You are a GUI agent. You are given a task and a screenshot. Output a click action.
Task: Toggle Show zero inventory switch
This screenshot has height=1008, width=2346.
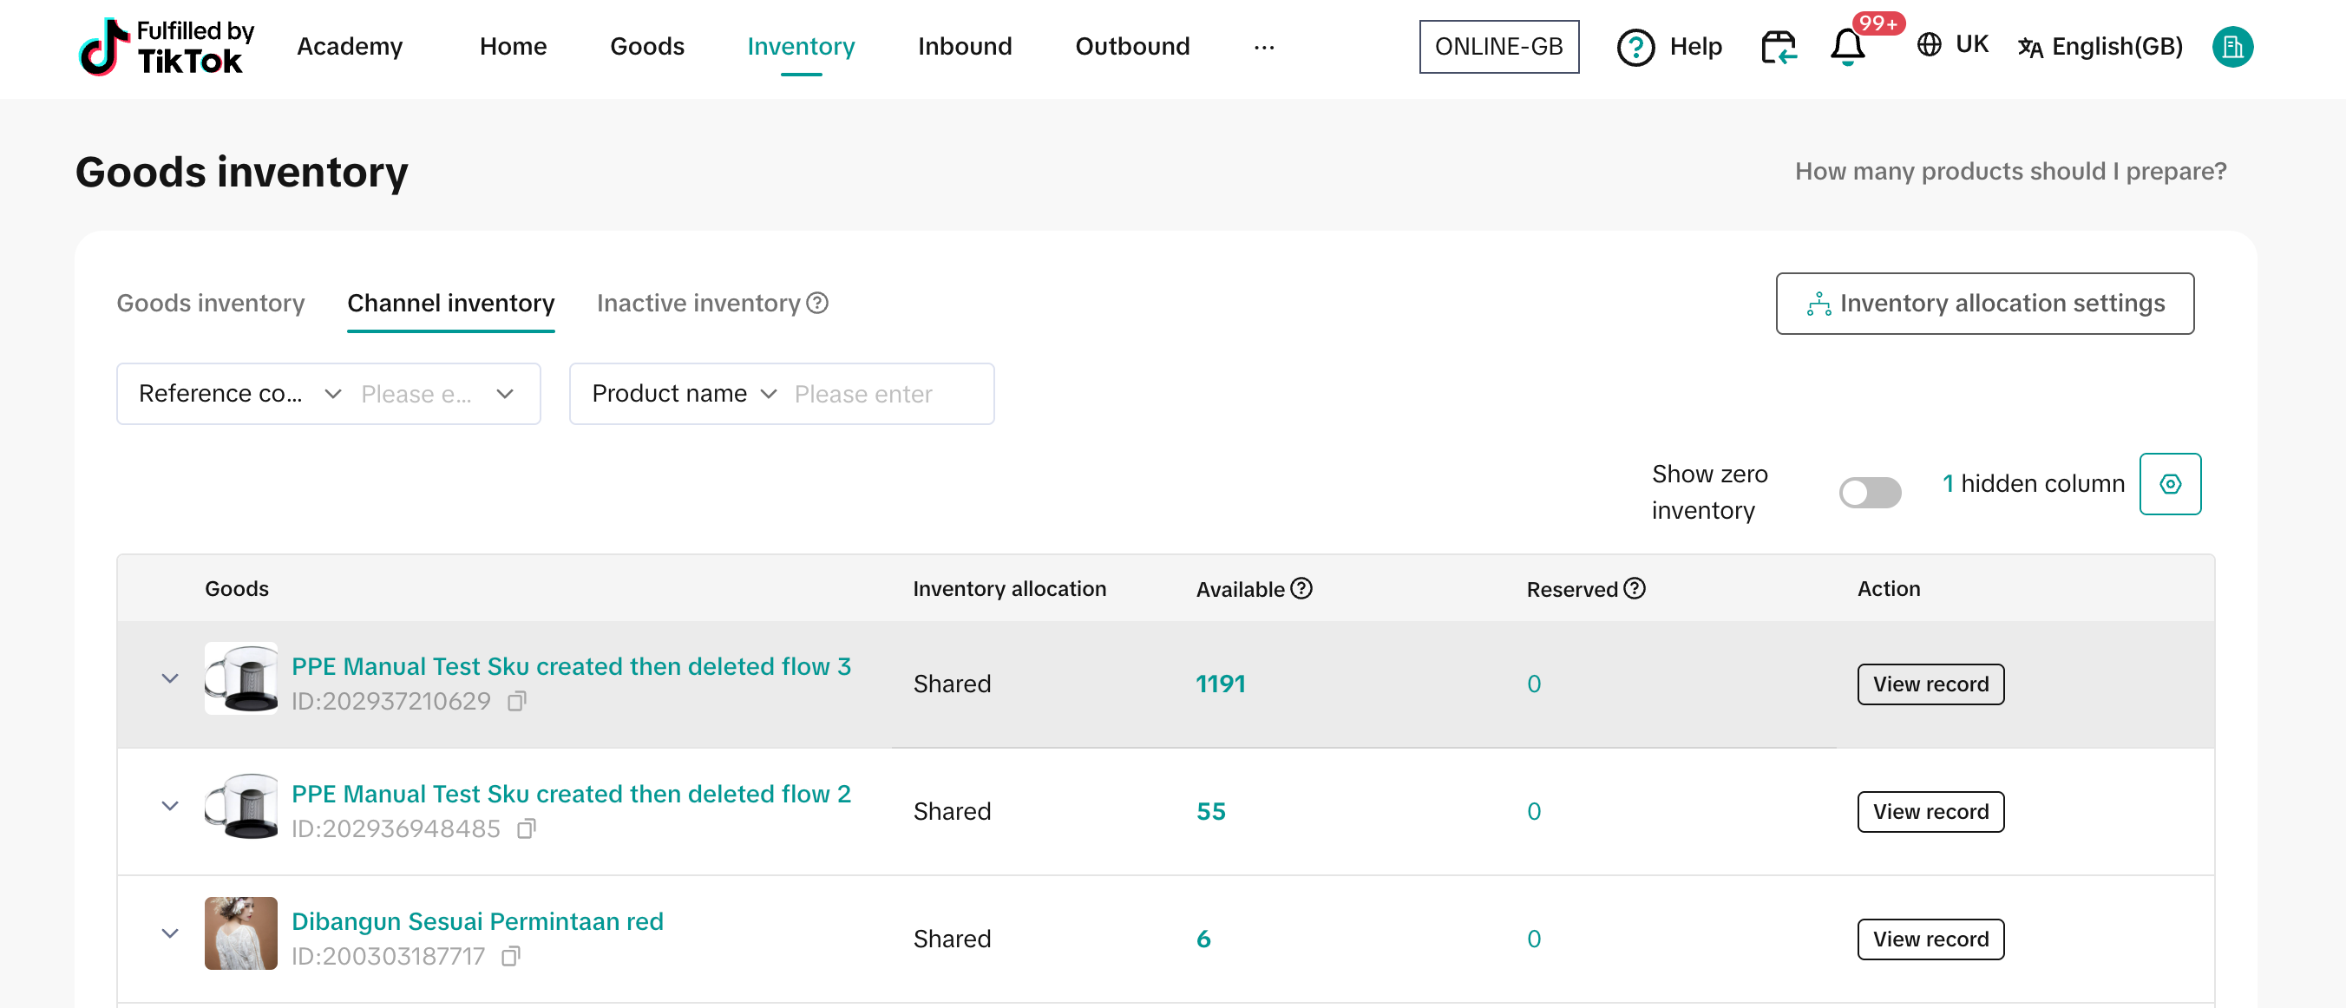tap(1869, 493)
